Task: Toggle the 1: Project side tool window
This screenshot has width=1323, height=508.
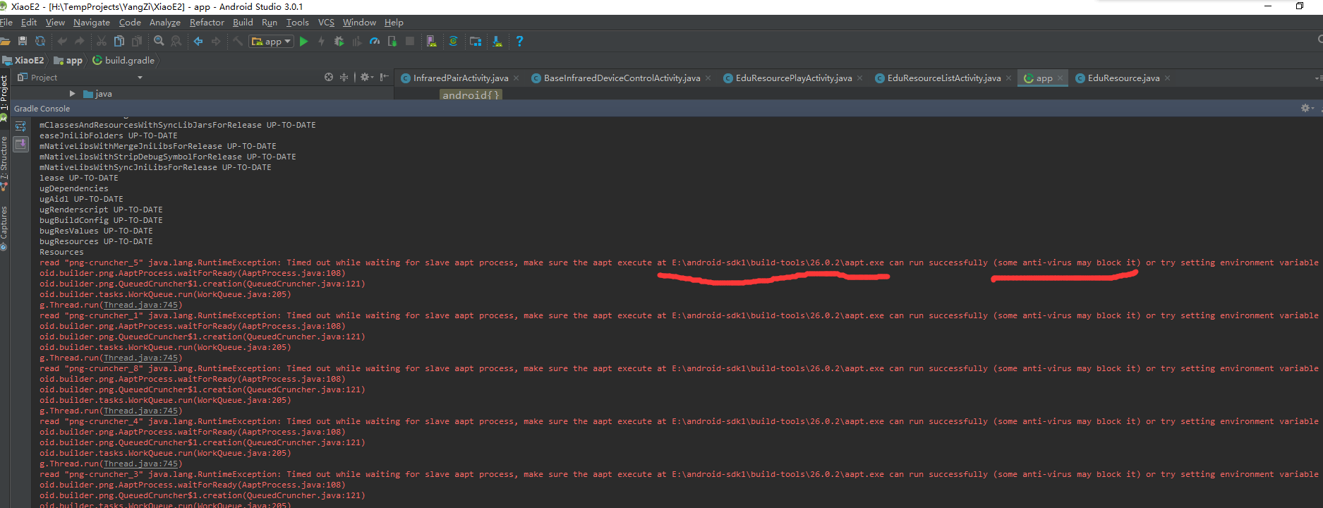Action: (4, 92)
